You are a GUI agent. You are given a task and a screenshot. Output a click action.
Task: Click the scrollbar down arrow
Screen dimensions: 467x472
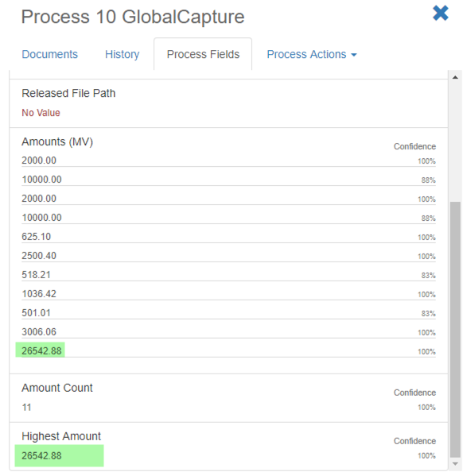455,464
